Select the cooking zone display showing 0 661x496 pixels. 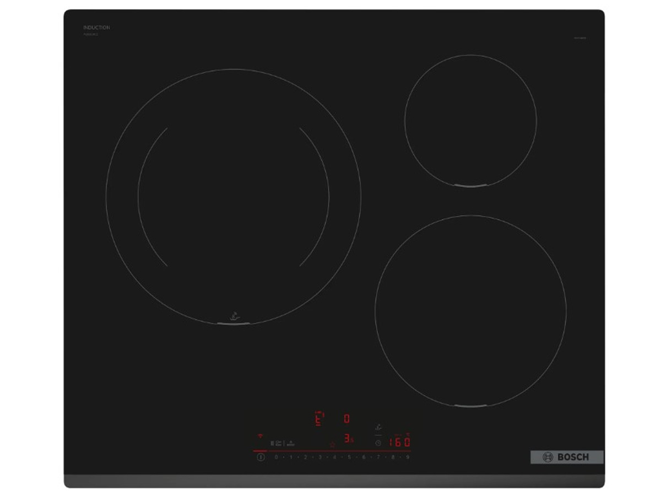[346, 419]
